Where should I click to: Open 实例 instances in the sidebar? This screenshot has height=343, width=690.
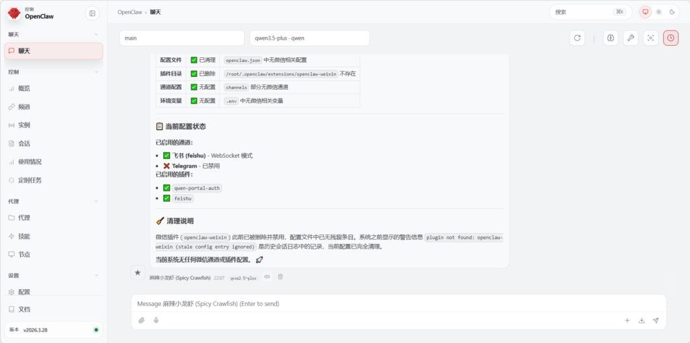[54, 125]
